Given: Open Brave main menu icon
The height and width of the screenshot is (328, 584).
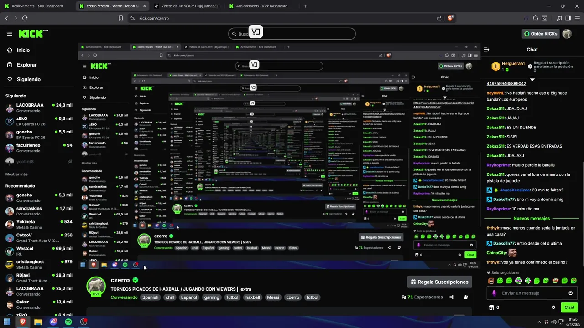Looking at the screenshot, I should 577,18.
